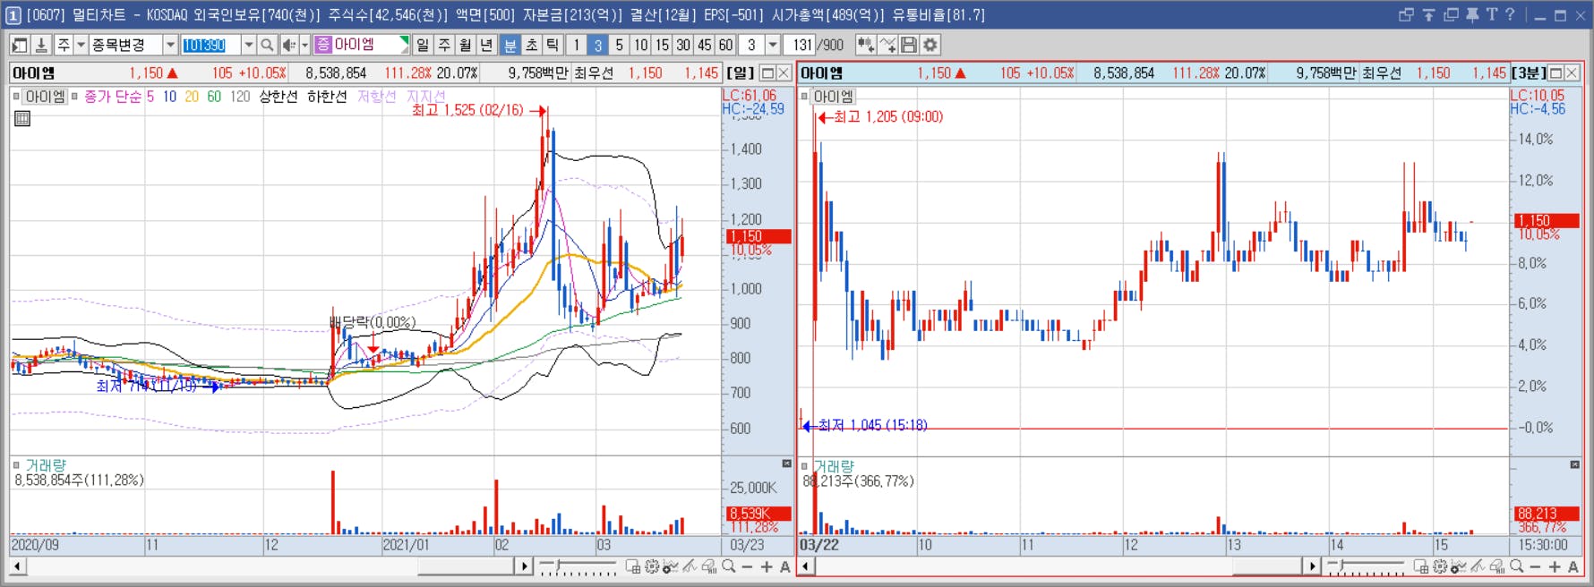Click the data table grid icon in daily chart
This screenshot has height=587, width=1594.
22,118
